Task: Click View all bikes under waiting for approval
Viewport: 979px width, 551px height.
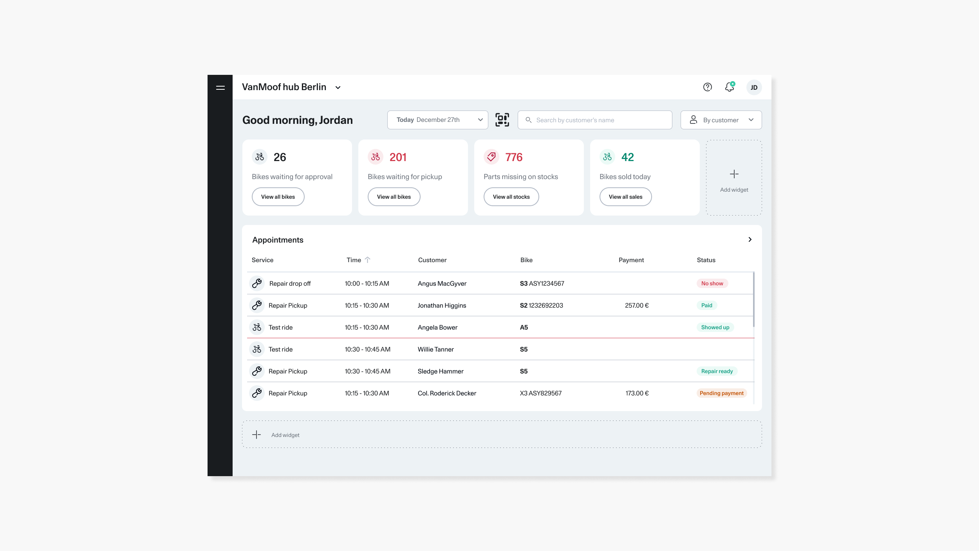Action: coord(278,197)
